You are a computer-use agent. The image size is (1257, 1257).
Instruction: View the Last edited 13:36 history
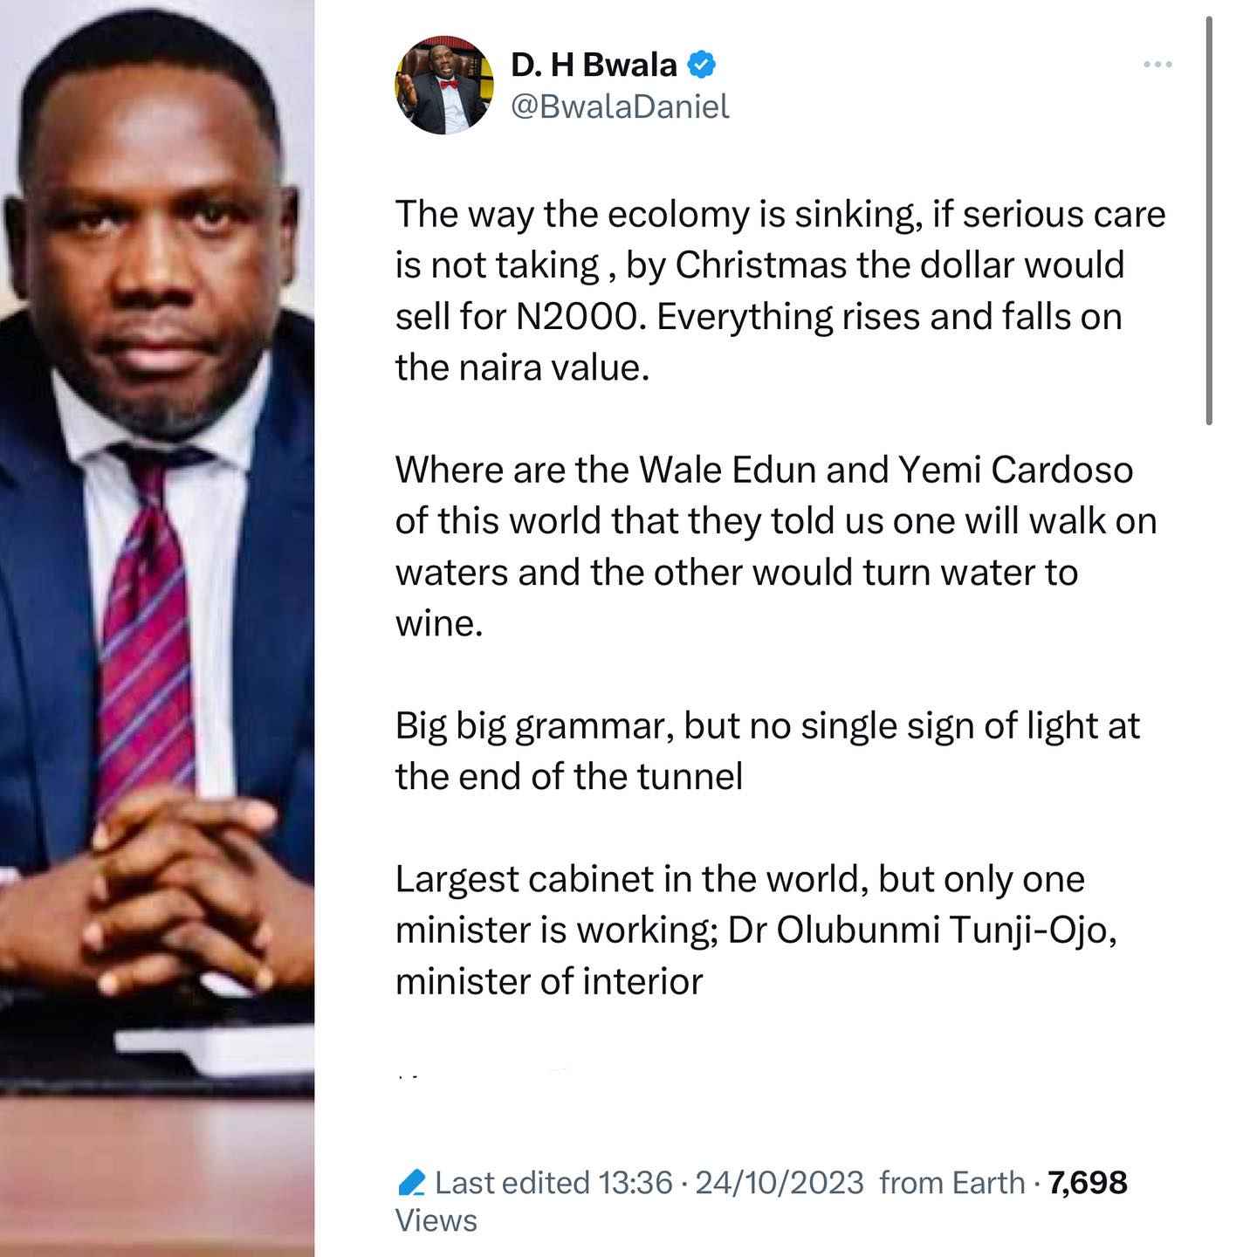point(553,1183)
